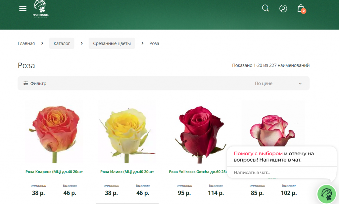Click the Гринвилль site logo

(41, 9)
